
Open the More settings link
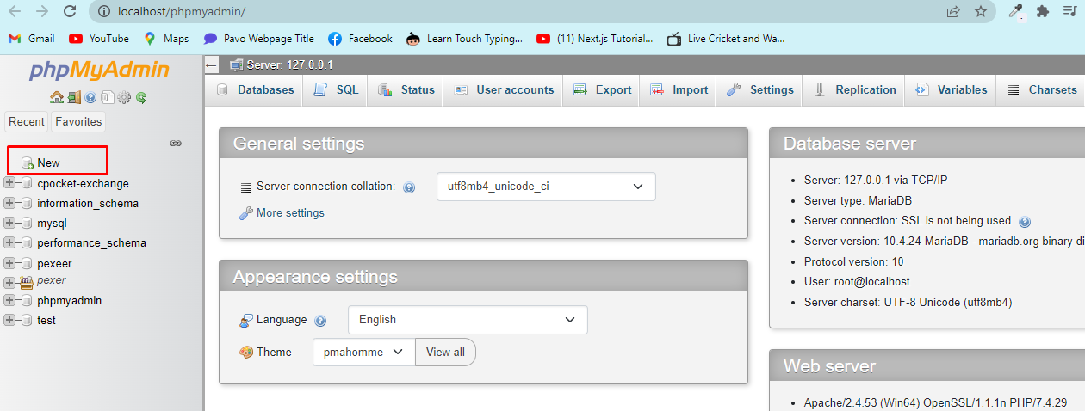[x=290, y=212]
